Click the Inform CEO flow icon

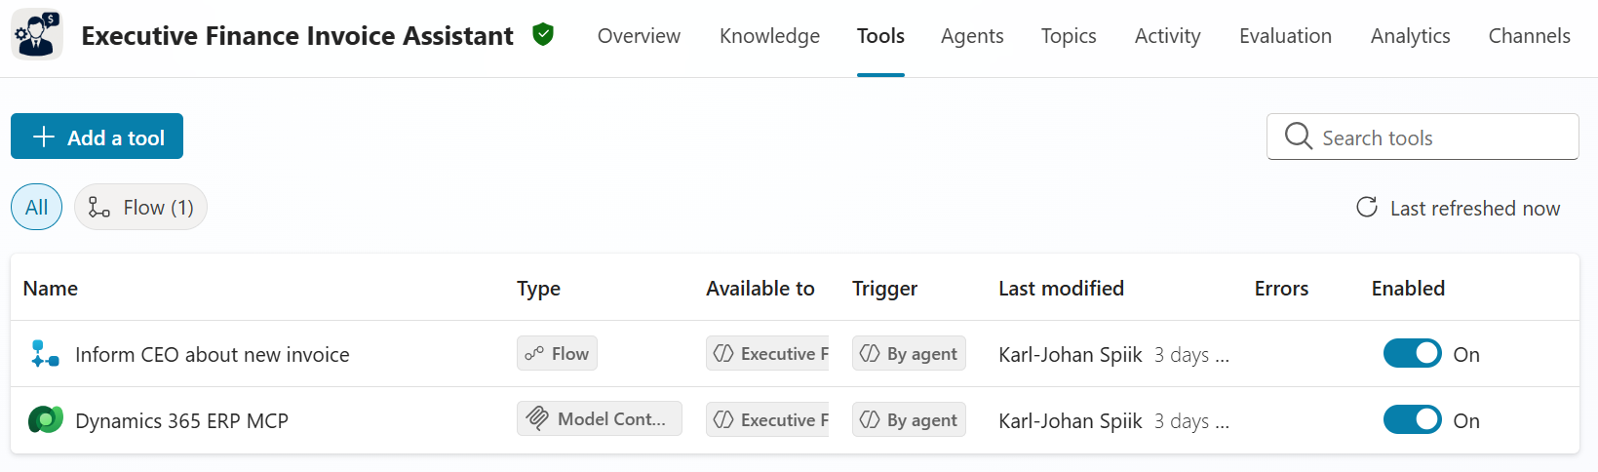(x=45, y=354)
